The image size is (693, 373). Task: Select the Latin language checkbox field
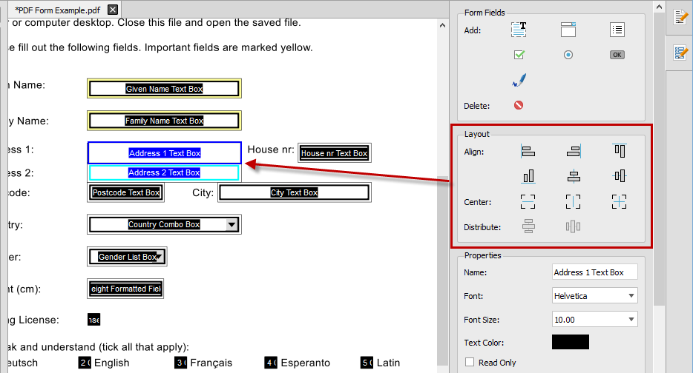pos(367,363)
